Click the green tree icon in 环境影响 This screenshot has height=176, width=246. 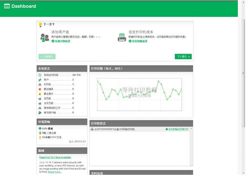40,128
